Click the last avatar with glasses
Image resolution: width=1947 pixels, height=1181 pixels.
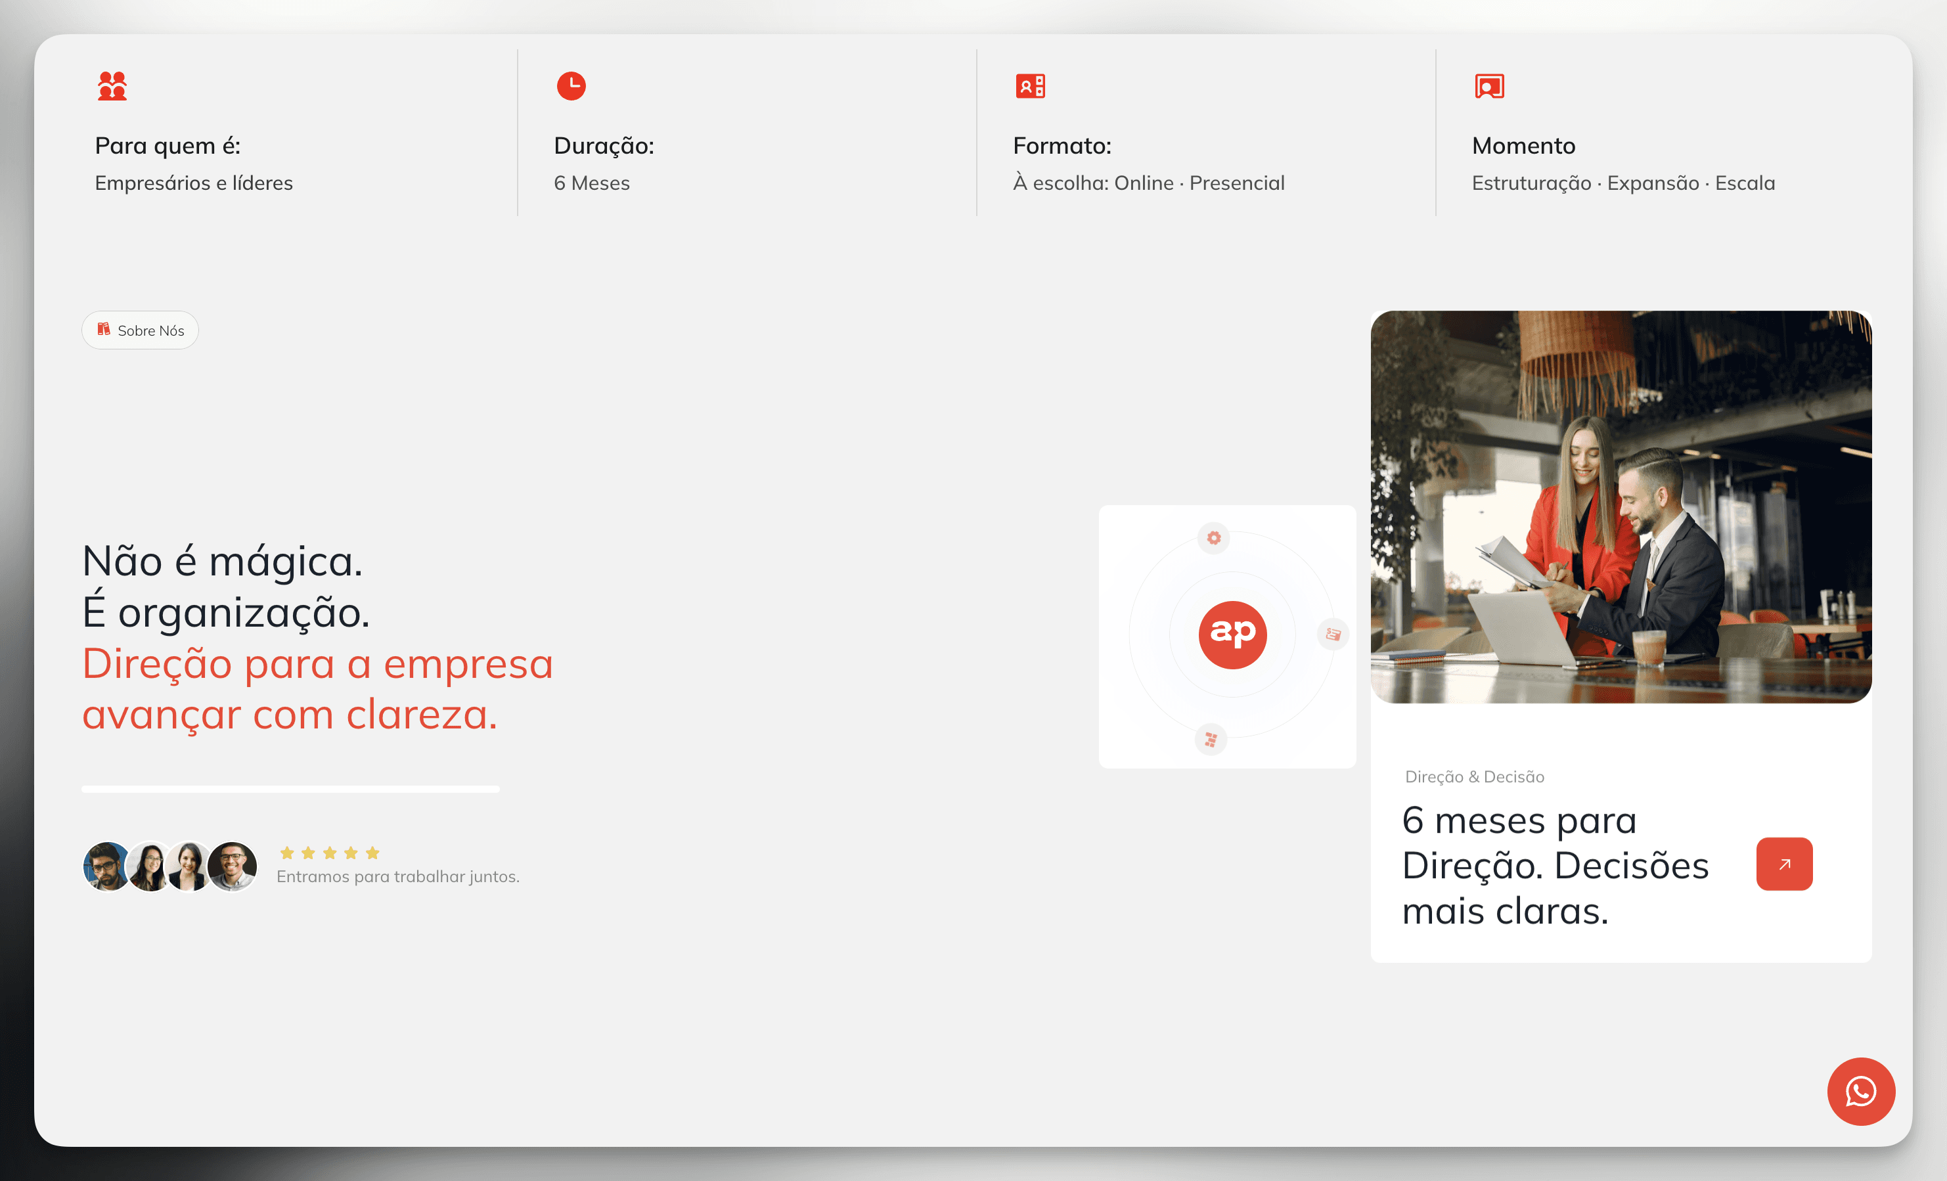coord(233,866)
